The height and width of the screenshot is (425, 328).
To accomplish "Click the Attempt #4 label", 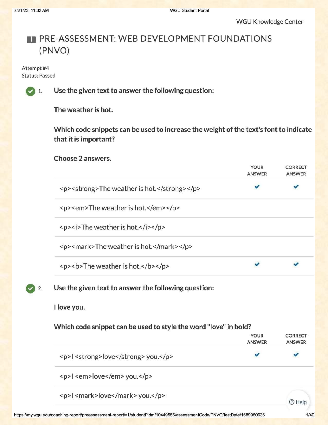I will [35, 68].
